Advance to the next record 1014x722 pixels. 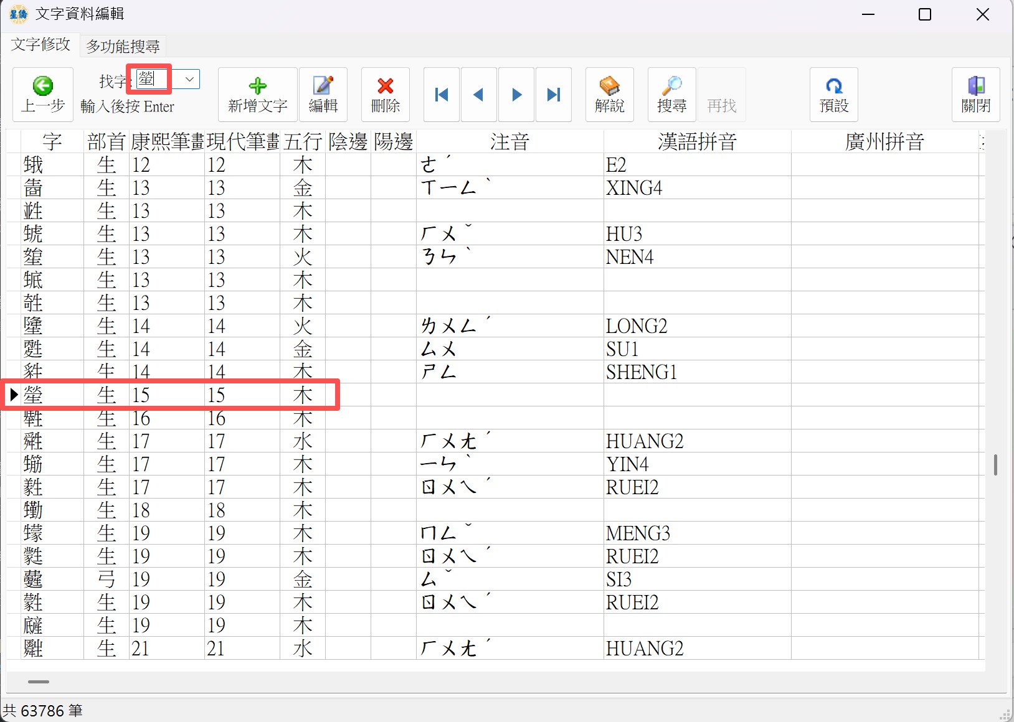(516, 95)
